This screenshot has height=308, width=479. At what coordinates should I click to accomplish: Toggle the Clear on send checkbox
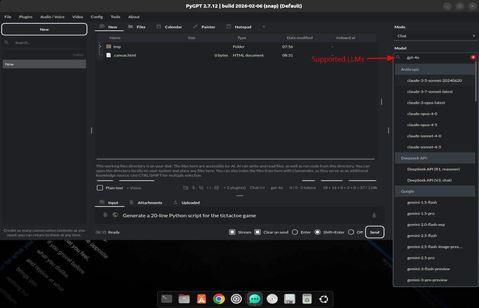click(258, 232)
